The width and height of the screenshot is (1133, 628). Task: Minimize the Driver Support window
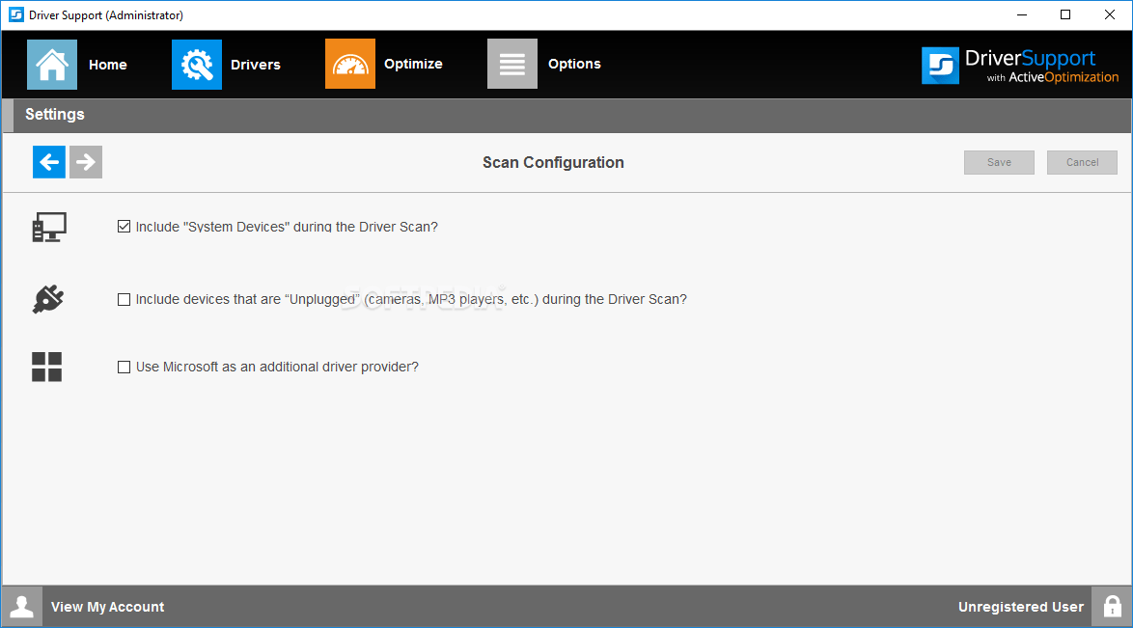(1022, 14)
